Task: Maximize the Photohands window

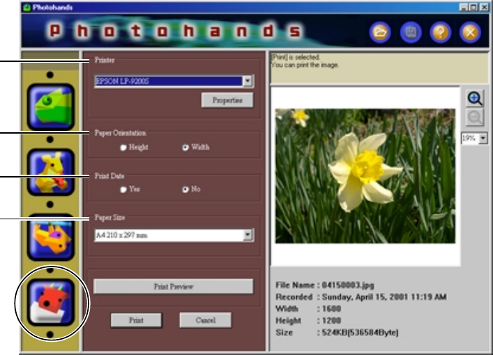Action: 473,7
